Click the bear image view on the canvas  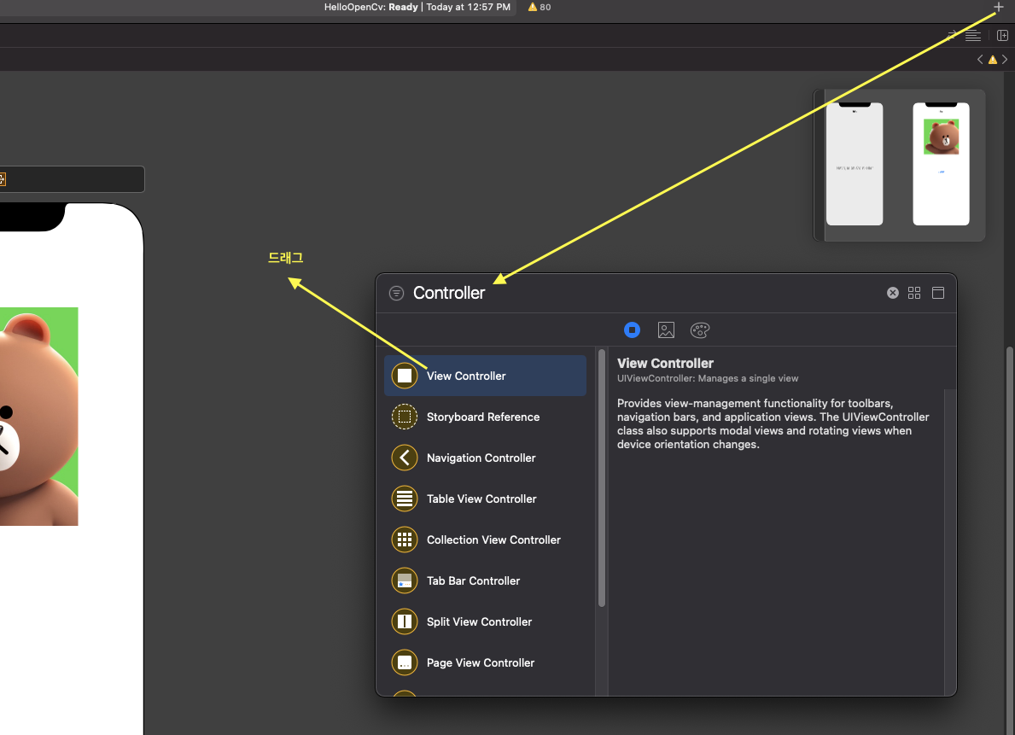(x=38, y=417)
